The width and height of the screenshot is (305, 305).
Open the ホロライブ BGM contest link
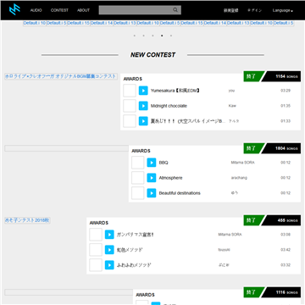(x=61, y=76)
